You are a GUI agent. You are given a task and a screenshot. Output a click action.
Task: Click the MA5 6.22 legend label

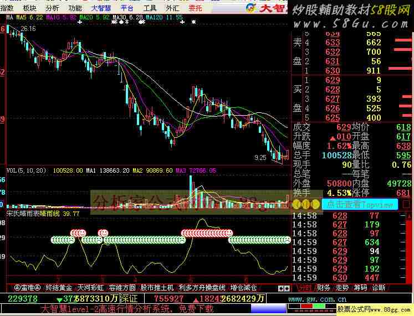[29, 17]
